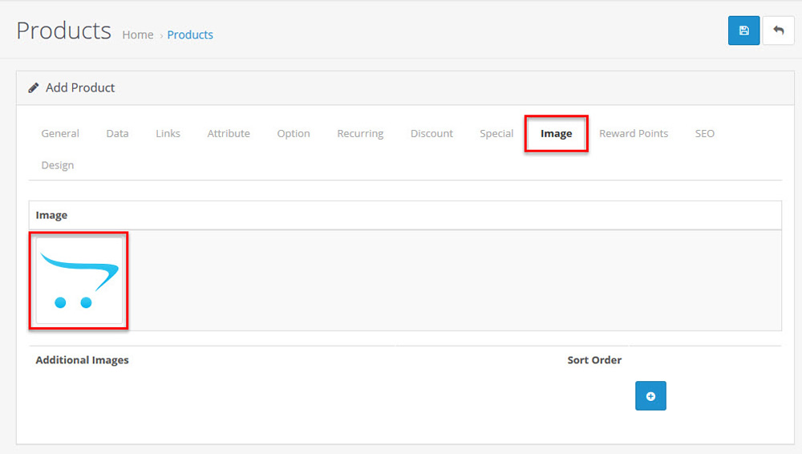Open the Attribute tab
The height and width of the screenshot is (454, 802).
229,134
